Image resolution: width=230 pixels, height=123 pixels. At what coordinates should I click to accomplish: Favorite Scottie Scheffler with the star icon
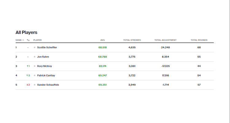[x=35, y=47]
